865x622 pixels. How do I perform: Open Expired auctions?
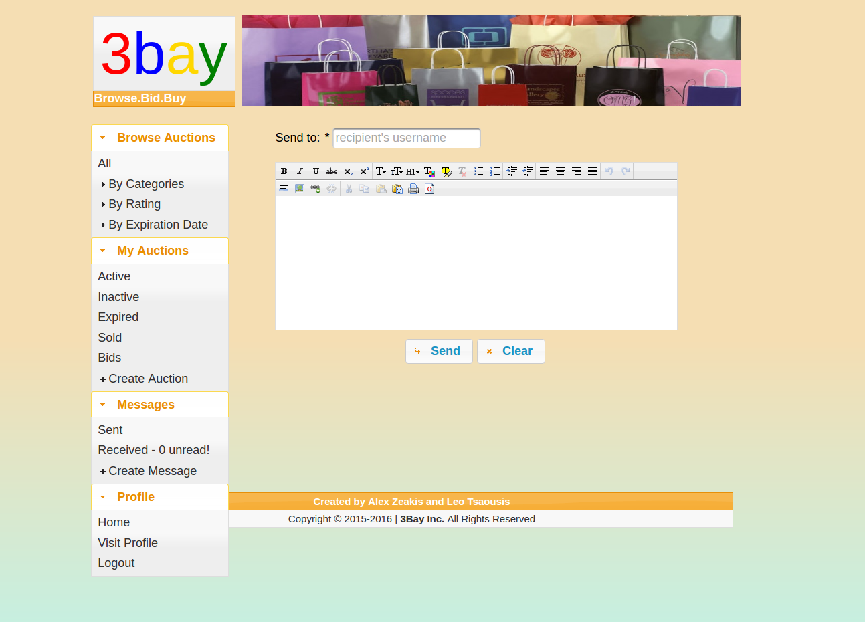[118, 317]
